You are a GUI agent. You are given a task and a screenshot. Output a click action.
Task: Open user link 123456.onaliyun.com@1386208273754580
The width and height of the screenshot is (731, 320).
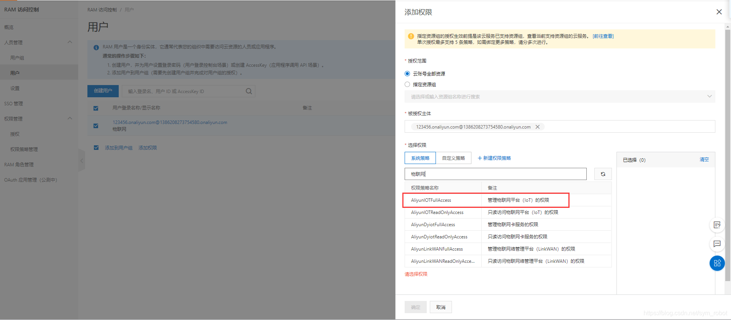click(170, 122)
